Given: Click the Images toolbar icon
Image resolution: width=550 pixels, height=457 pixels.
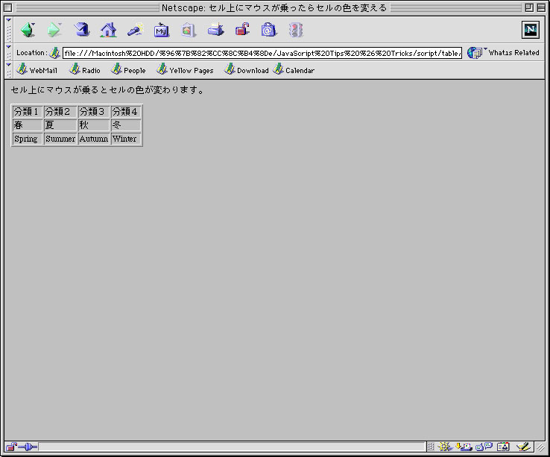Looking at the screenshot, I should [x=189, y=30].
